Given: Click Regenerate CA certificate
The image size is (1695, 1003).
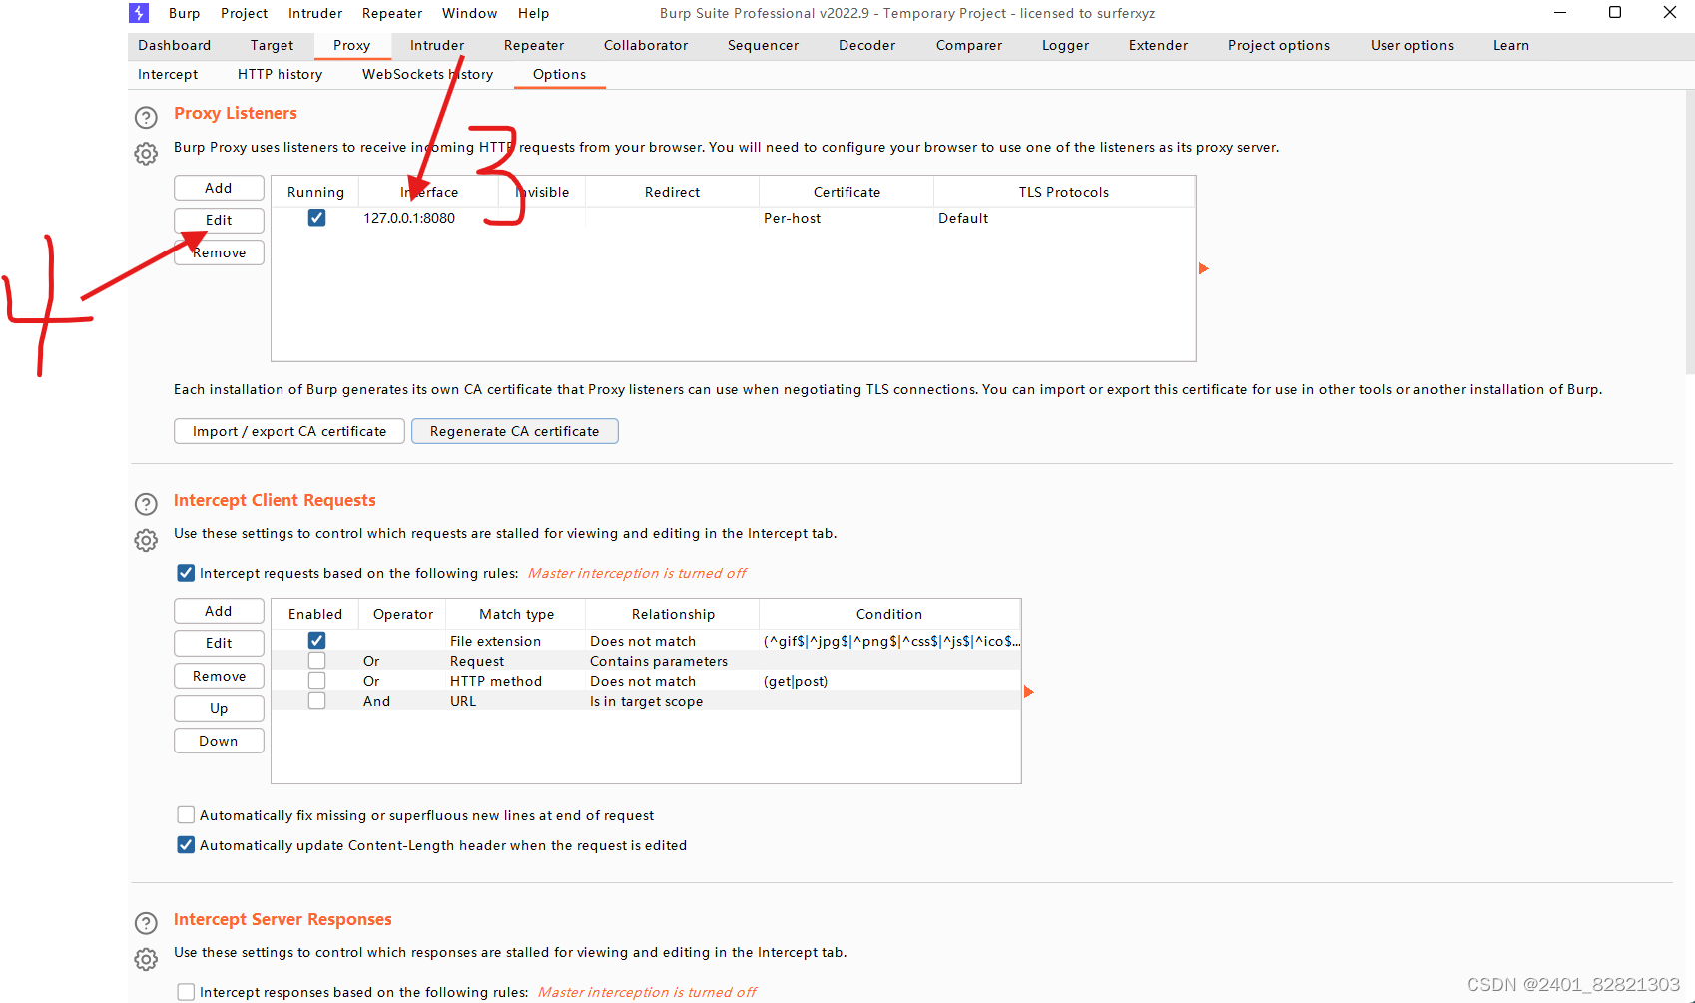Looking at the screenshot, I should click(x=515, y=431).
